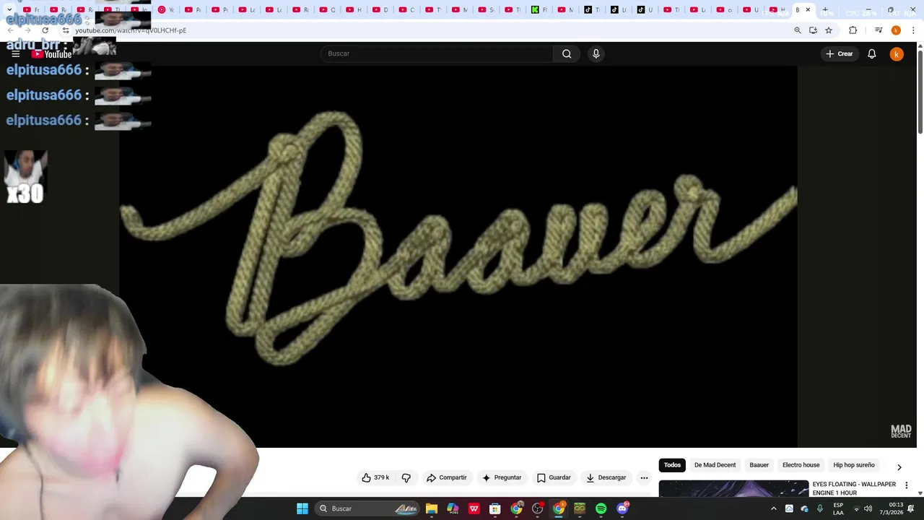Screen dimensions: 924x520
Task: Click the Mad Decent watermark on video
Action: 901,431
